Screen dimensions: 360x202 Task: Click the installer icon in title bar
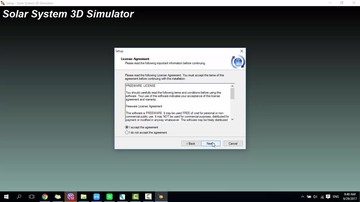click(3, 3)
